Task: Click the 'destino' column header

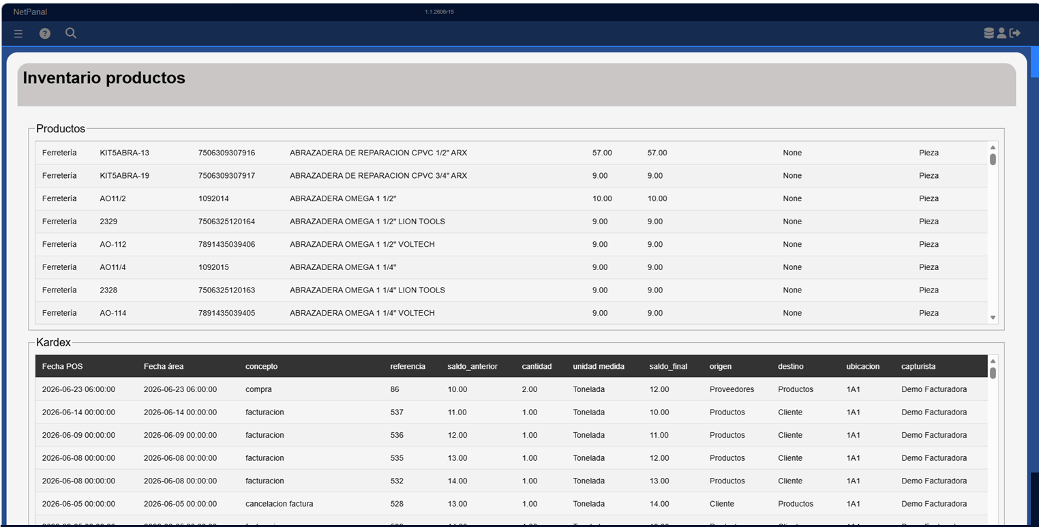Action: click(x=791, y=366)
